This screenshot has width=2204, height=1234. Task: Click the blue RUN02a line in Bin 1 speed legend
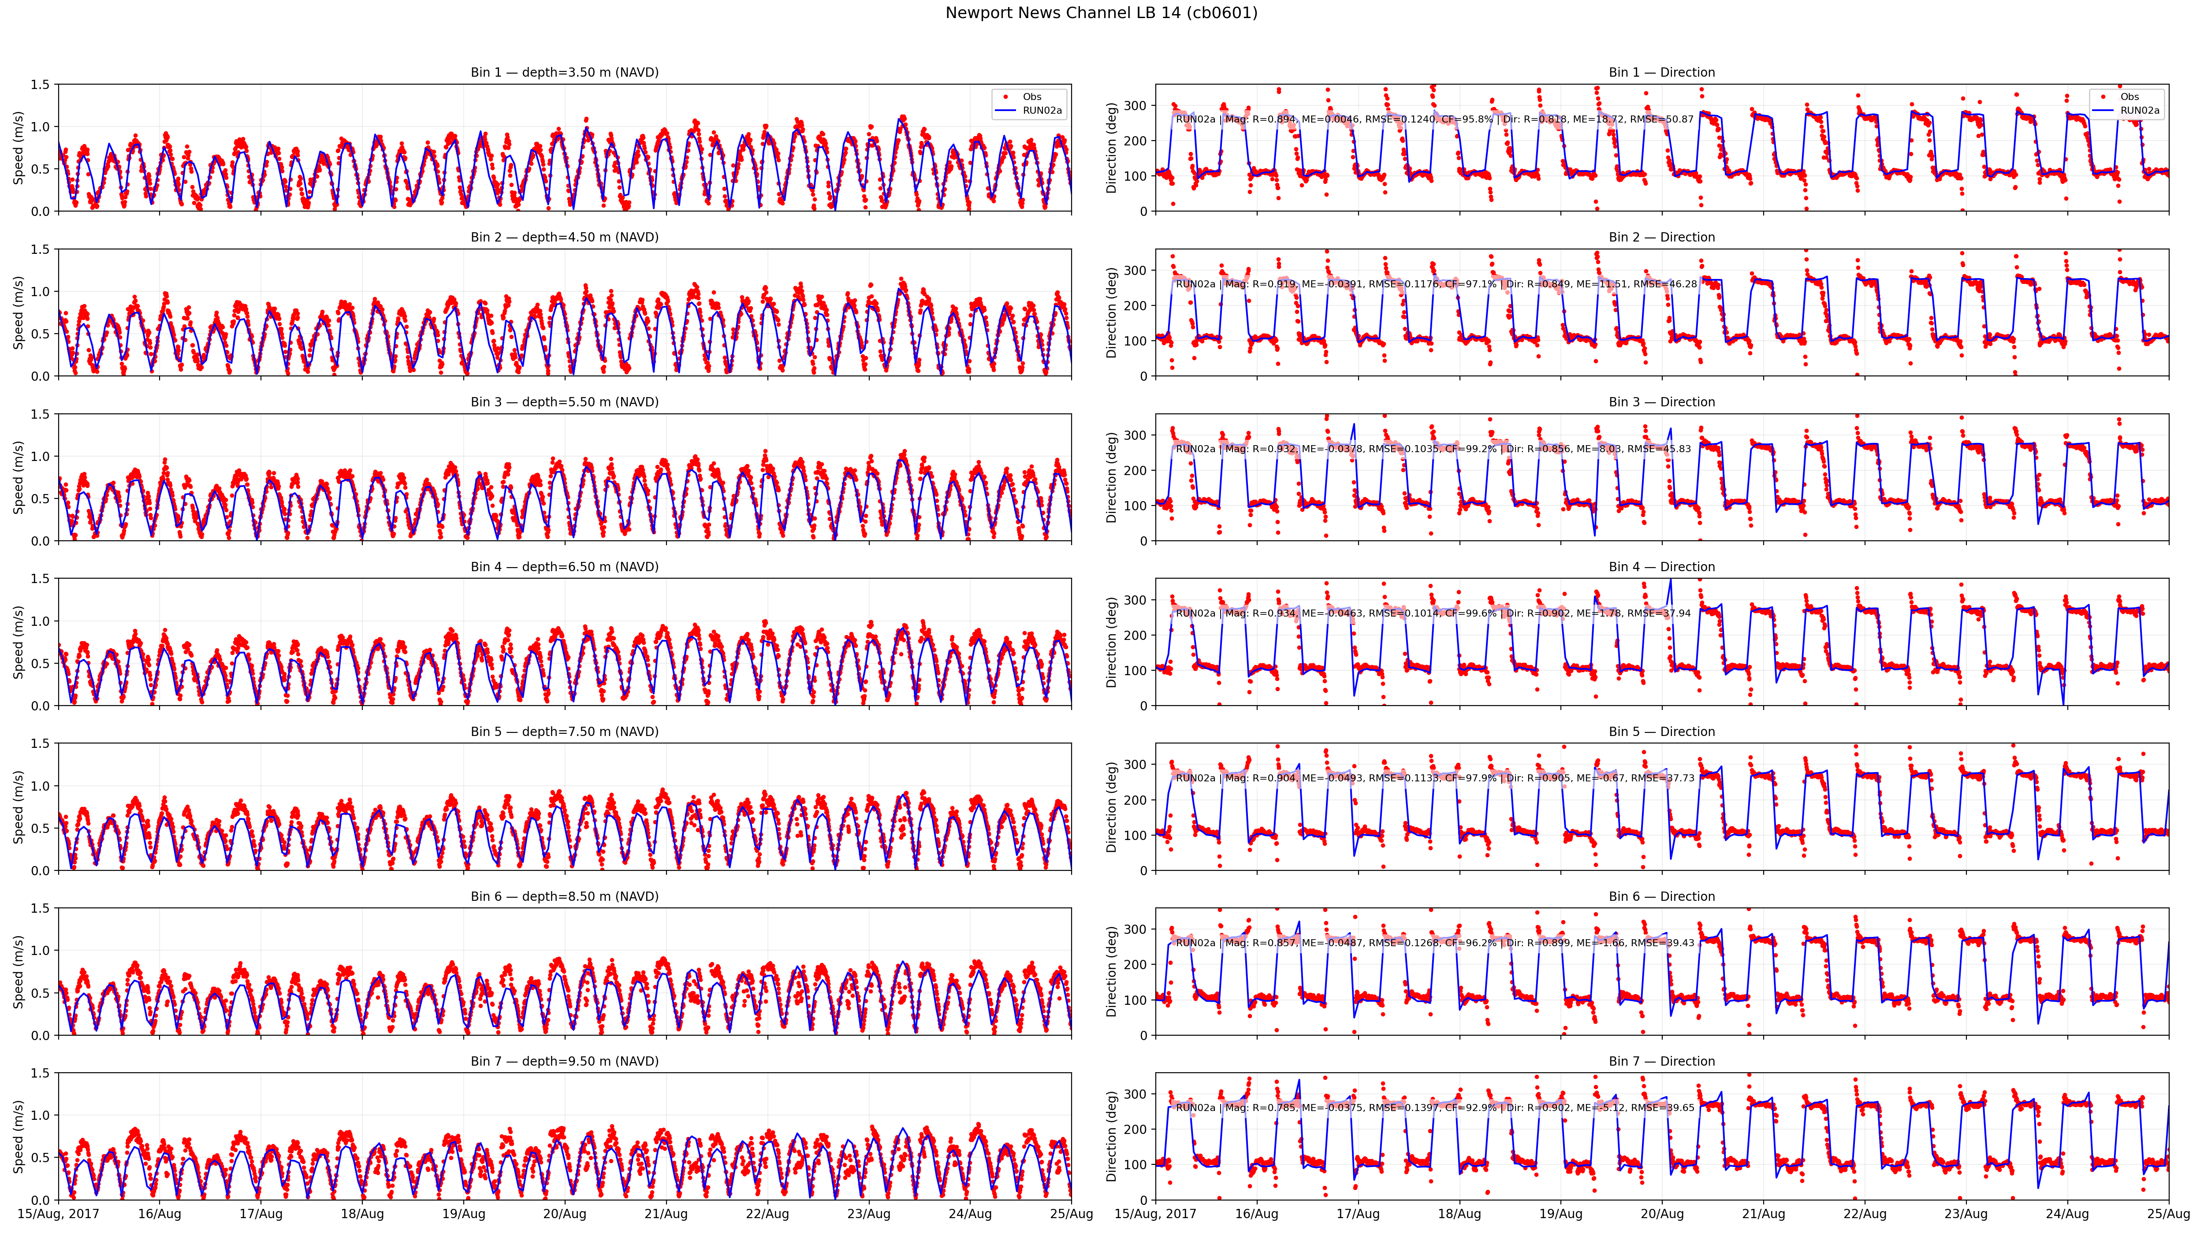pos(1006,110)
